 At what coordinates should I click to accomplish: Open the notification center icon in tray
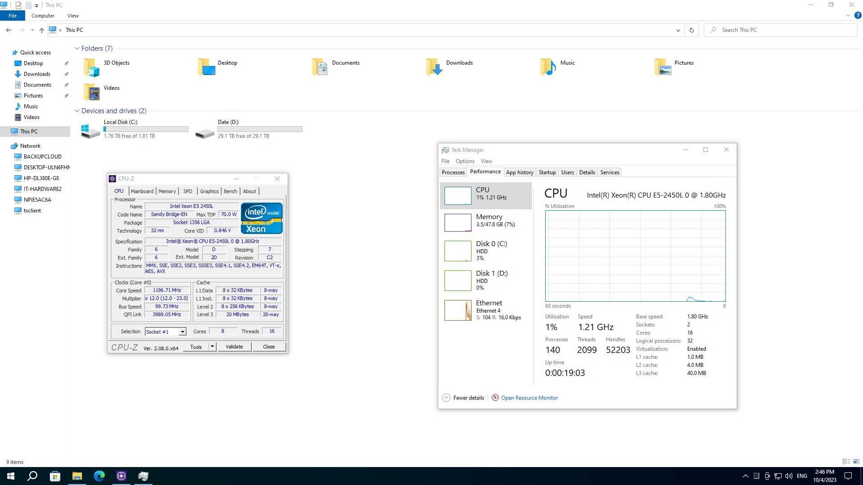coord(848,476)
